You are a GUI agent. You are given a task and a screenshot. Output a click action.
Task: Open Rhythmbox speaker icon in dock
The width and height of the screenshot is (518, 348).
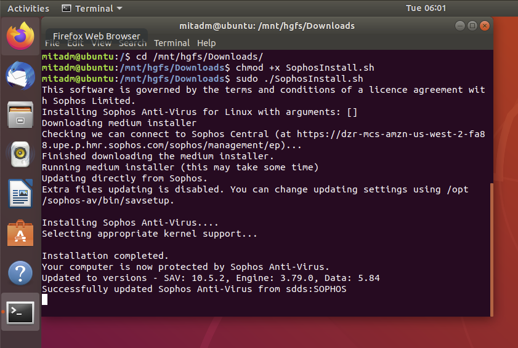point(20,154)
